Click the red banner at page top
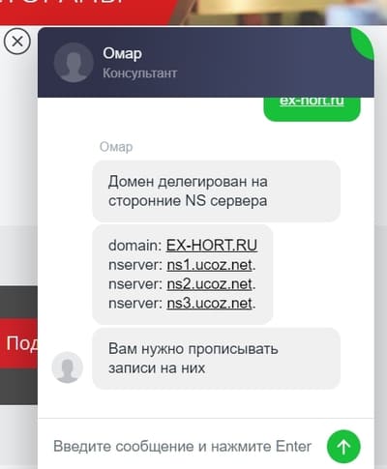The height and width of the screenshot is (469, 387). (90, 13)
